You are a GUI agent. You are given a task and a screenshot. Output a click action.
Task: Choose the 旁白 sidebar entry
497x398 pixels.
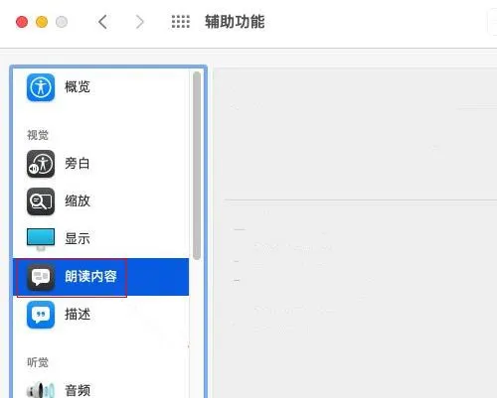point(101,164)
